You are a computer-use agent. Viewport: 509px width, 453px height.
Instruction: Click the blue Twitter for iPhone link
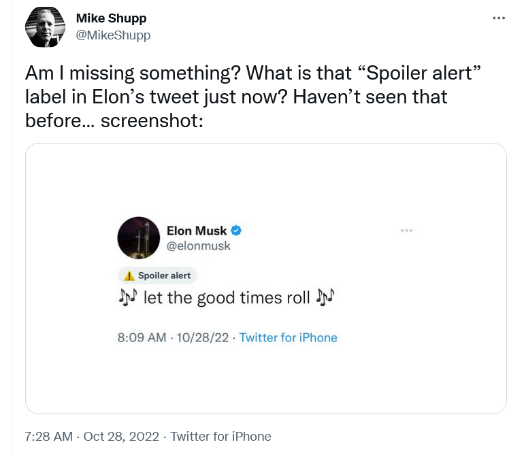[289, 338]
